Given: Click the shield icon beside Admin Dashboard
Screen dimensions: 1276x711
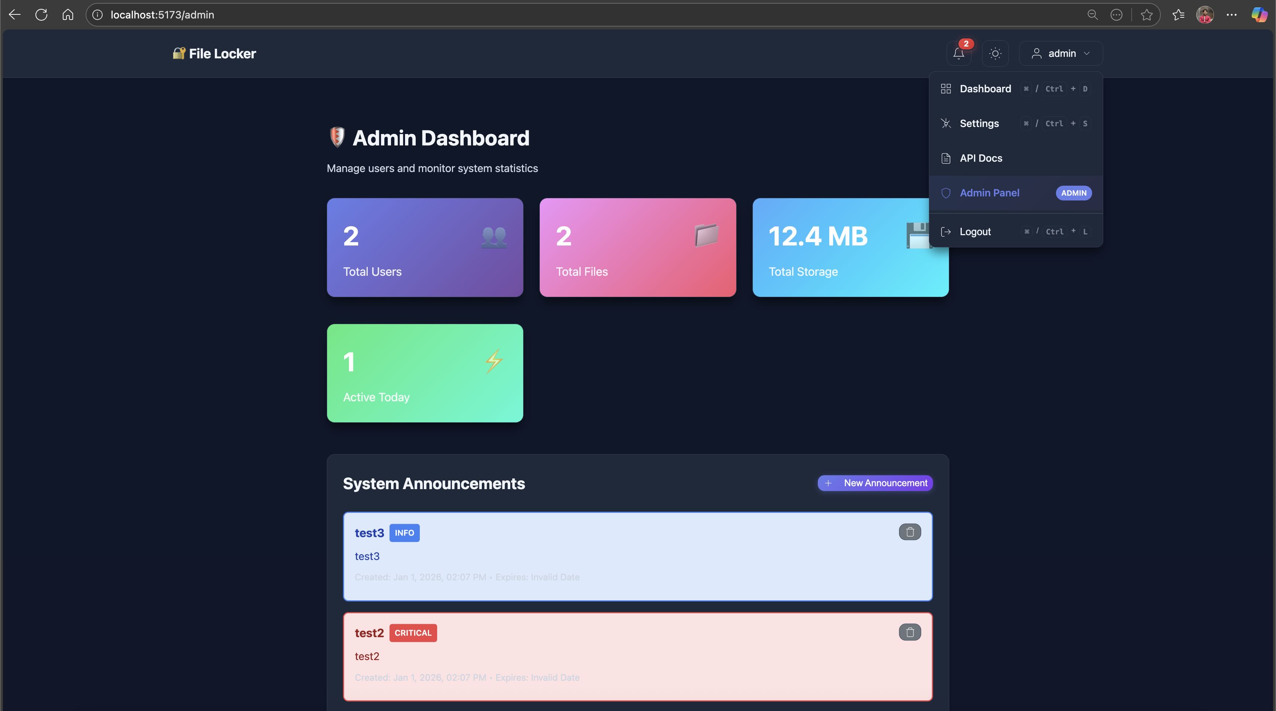Looking at the screenshot, I should (x=337, y=137).
